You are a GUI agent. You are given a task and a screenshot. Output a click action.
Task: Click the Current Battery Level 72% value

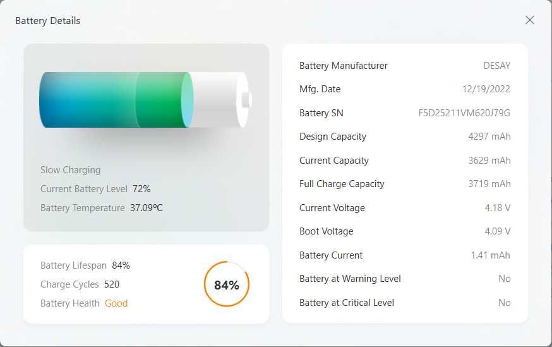(x=141, y=189)
